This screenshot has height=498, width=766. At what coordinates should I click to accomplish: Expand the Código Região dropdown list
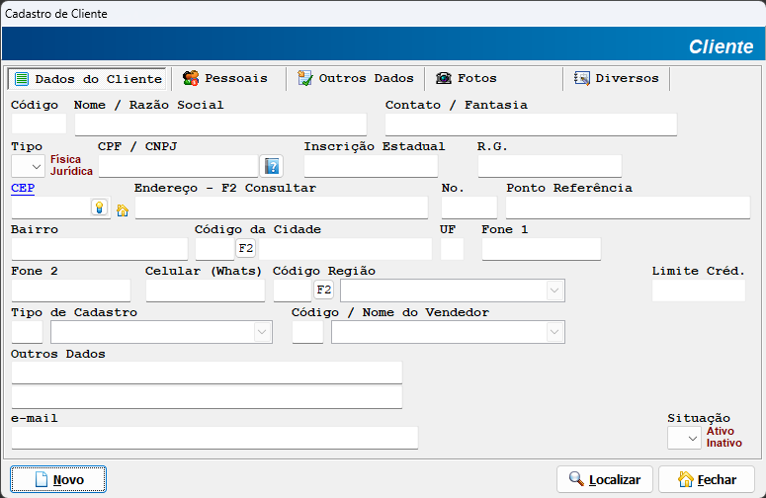point(554,290)
